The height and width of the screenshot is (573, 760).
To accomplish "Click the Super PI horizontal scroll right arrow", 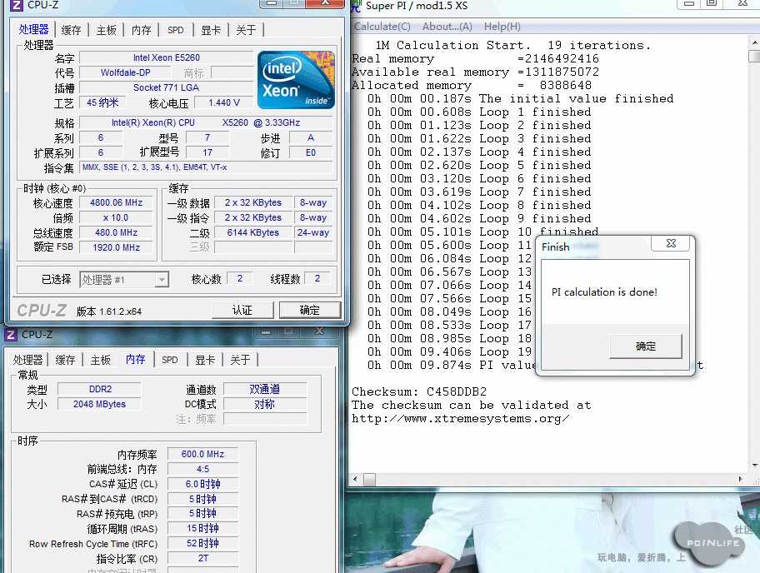I will [740, 480].
